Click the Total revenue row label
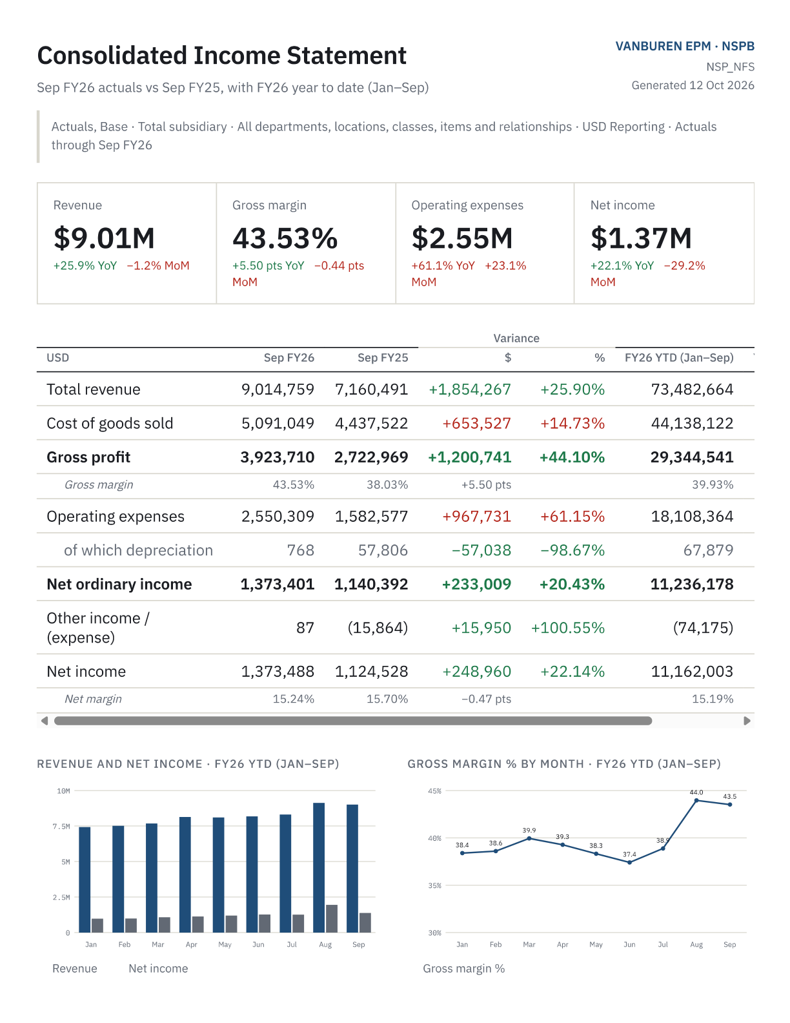790x1023 pixels. (94, 389)
